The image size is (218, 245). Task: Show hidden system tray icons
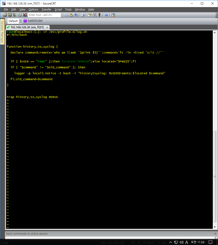coord(171,242)
